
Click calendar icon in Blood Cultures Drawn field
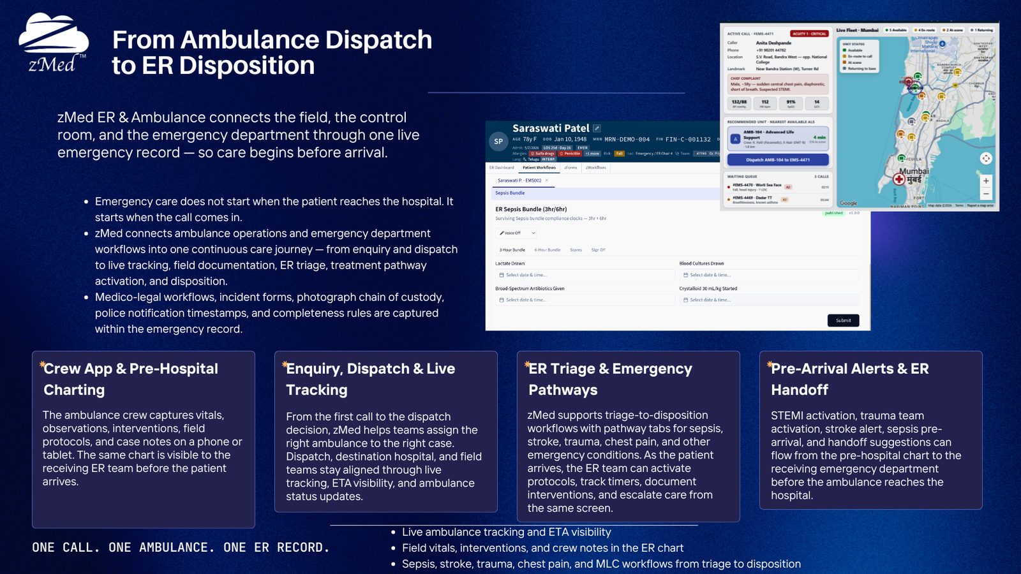point(685,275)
